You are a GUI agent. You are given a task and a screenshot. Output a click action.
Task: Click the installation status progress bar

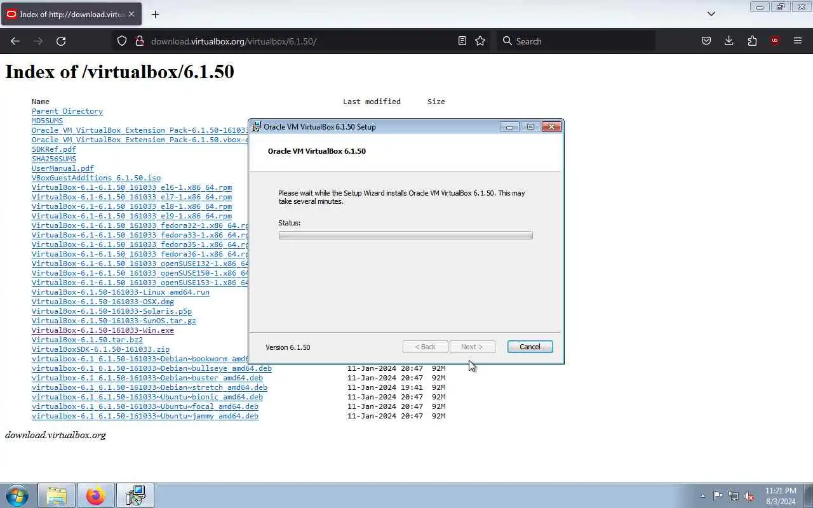coord(405,236)
